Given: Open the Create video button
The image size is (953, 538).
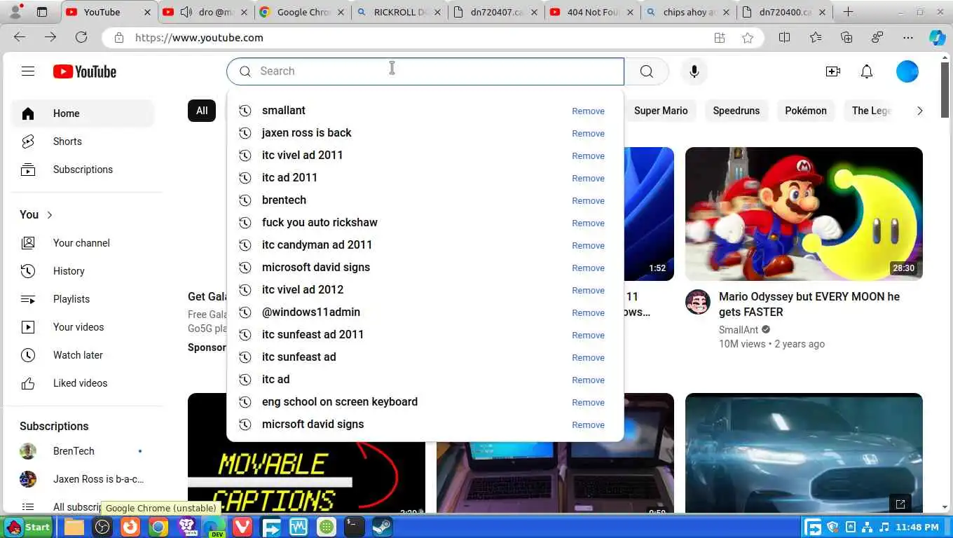Looking at the screenshot, I should pos(832,71).
